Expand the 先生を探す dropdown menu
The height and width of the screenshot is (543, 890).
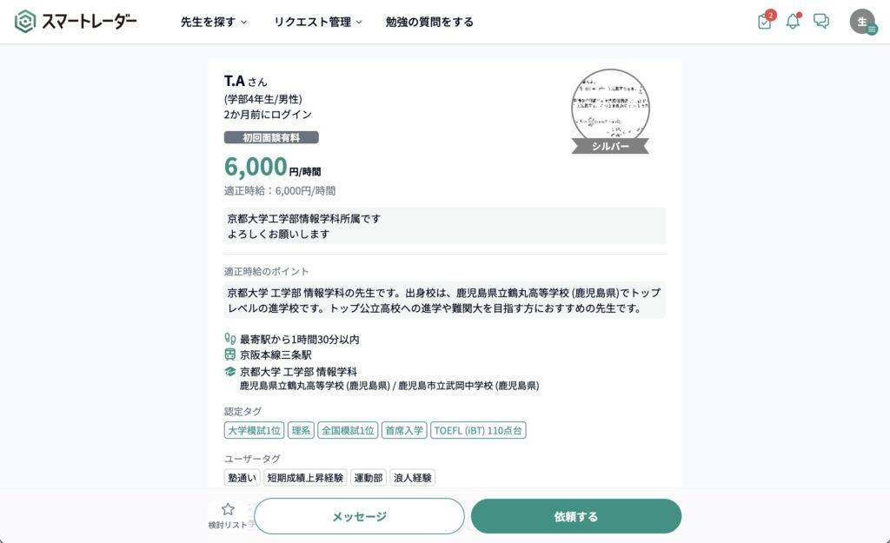(214, 22)
